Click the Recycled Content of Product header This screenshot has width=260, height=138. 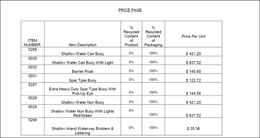point(131,36)
